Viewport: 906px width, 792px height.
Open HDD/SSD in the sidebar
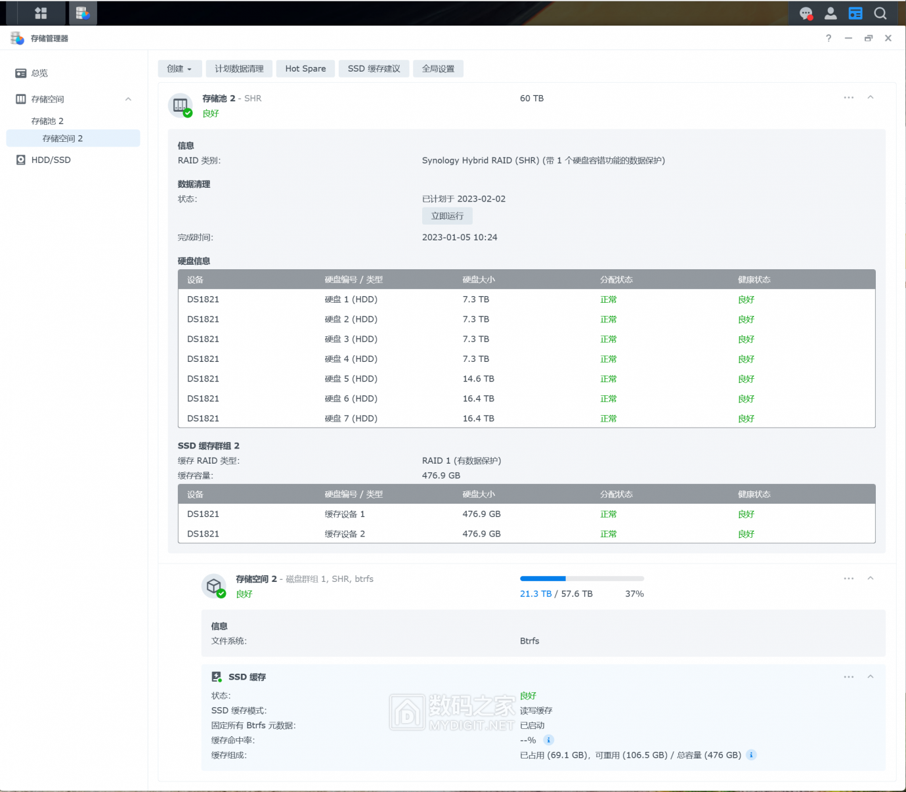pos(51,160)
